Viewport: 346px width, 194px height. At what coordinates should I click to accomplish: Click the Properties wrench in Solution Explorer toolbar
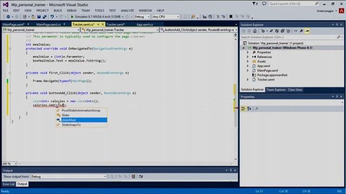point(302,31)
